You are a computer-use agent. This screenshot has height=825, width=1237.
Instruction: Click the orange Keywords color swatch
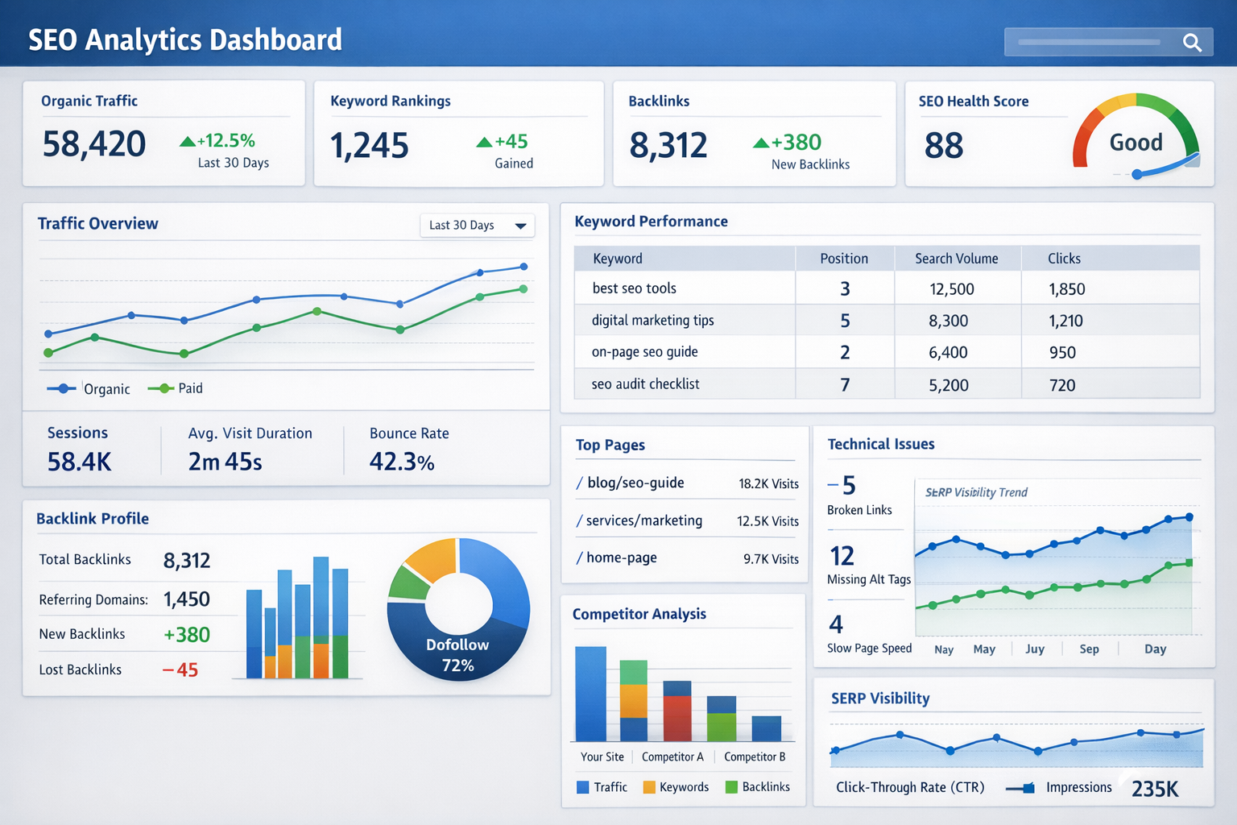(x=649, y=787)
